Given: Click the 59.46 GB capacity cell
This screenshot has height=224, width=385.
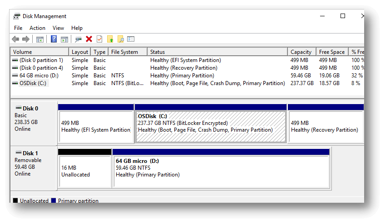Looking at the screenshot, I should click(301, 76).
